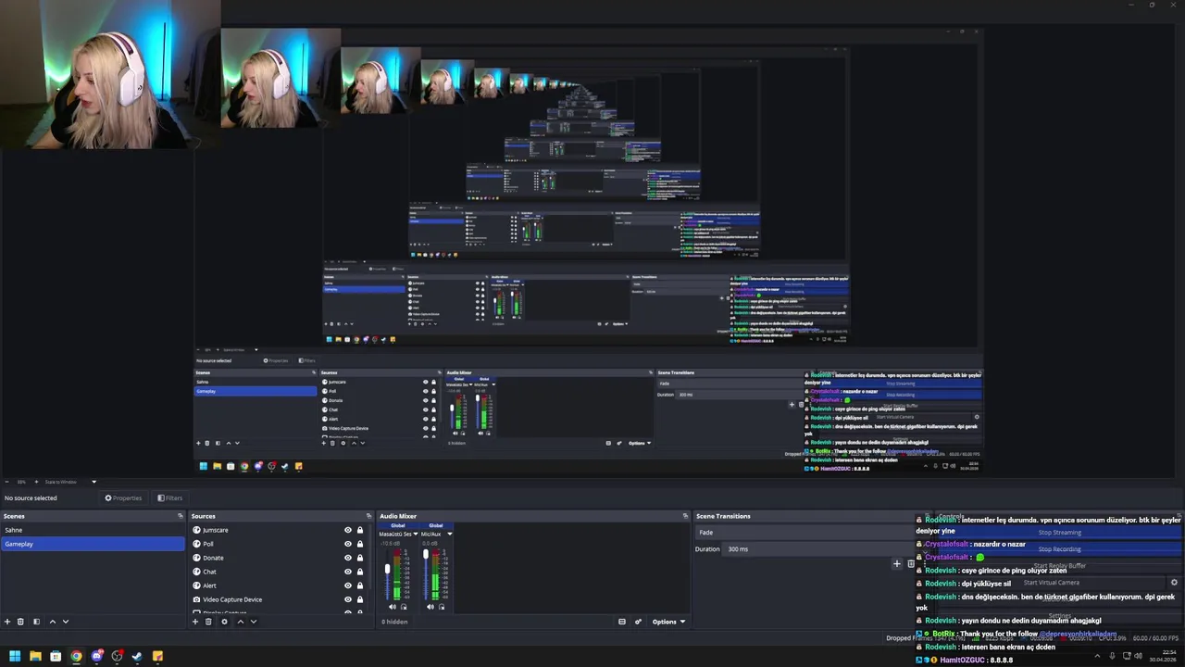The height and width of the screenshot is (667, 1185).
Task: Select the Gameplay scene
Action: point(93,544)
